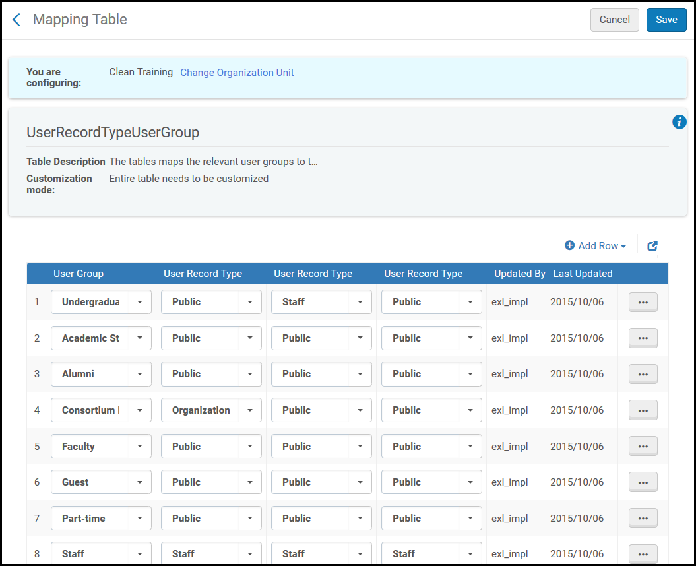Click exl_impl in the Faculty row
This screenshot has width=696, height=566.
point(509,446)
